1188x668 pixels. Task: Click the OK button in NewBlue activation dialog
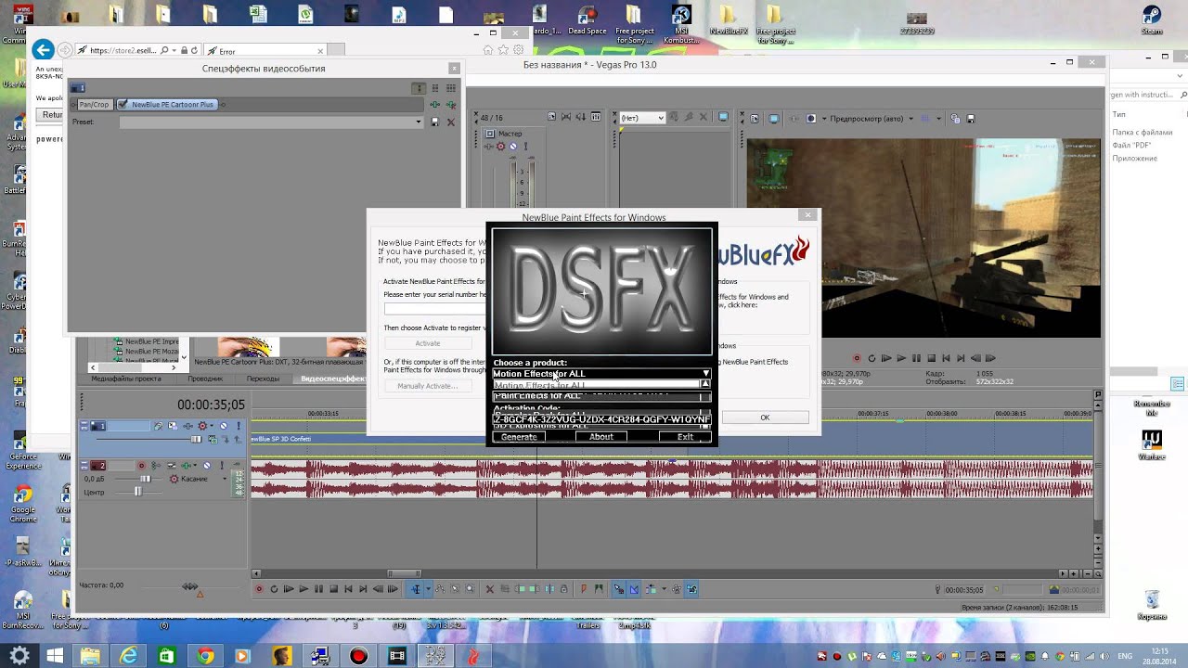765,417
